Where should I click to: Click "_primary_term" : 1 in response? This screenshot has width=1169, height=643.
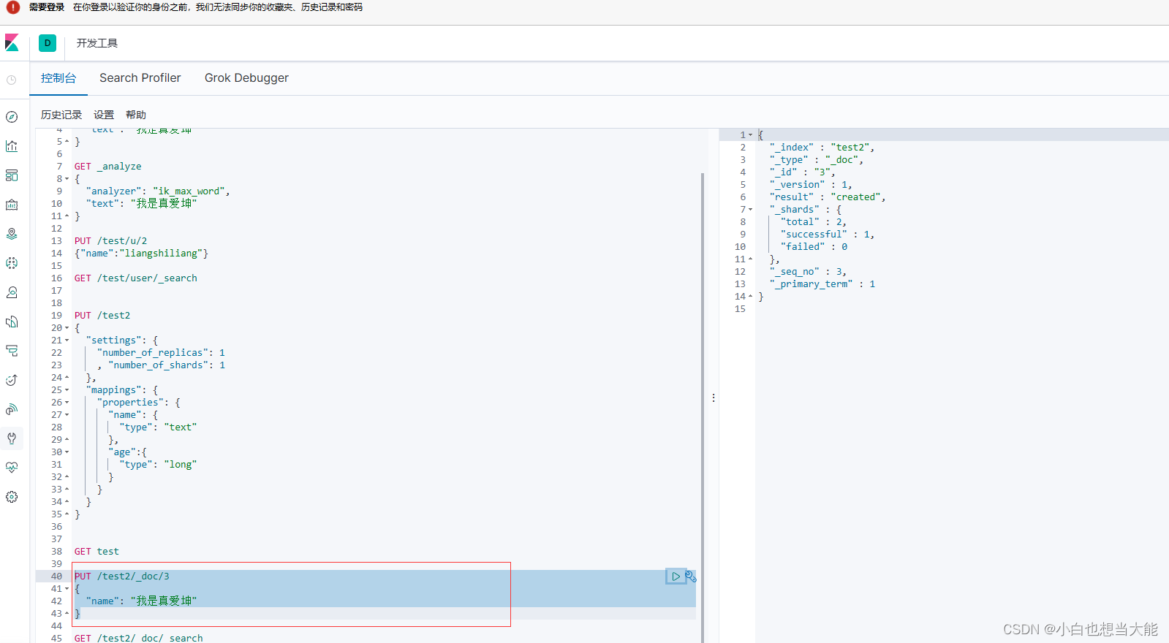pyautogui.click(x=822, y=284)
